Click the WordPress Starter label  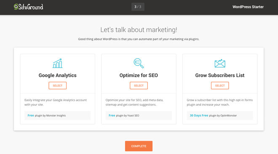pos(248,7)
